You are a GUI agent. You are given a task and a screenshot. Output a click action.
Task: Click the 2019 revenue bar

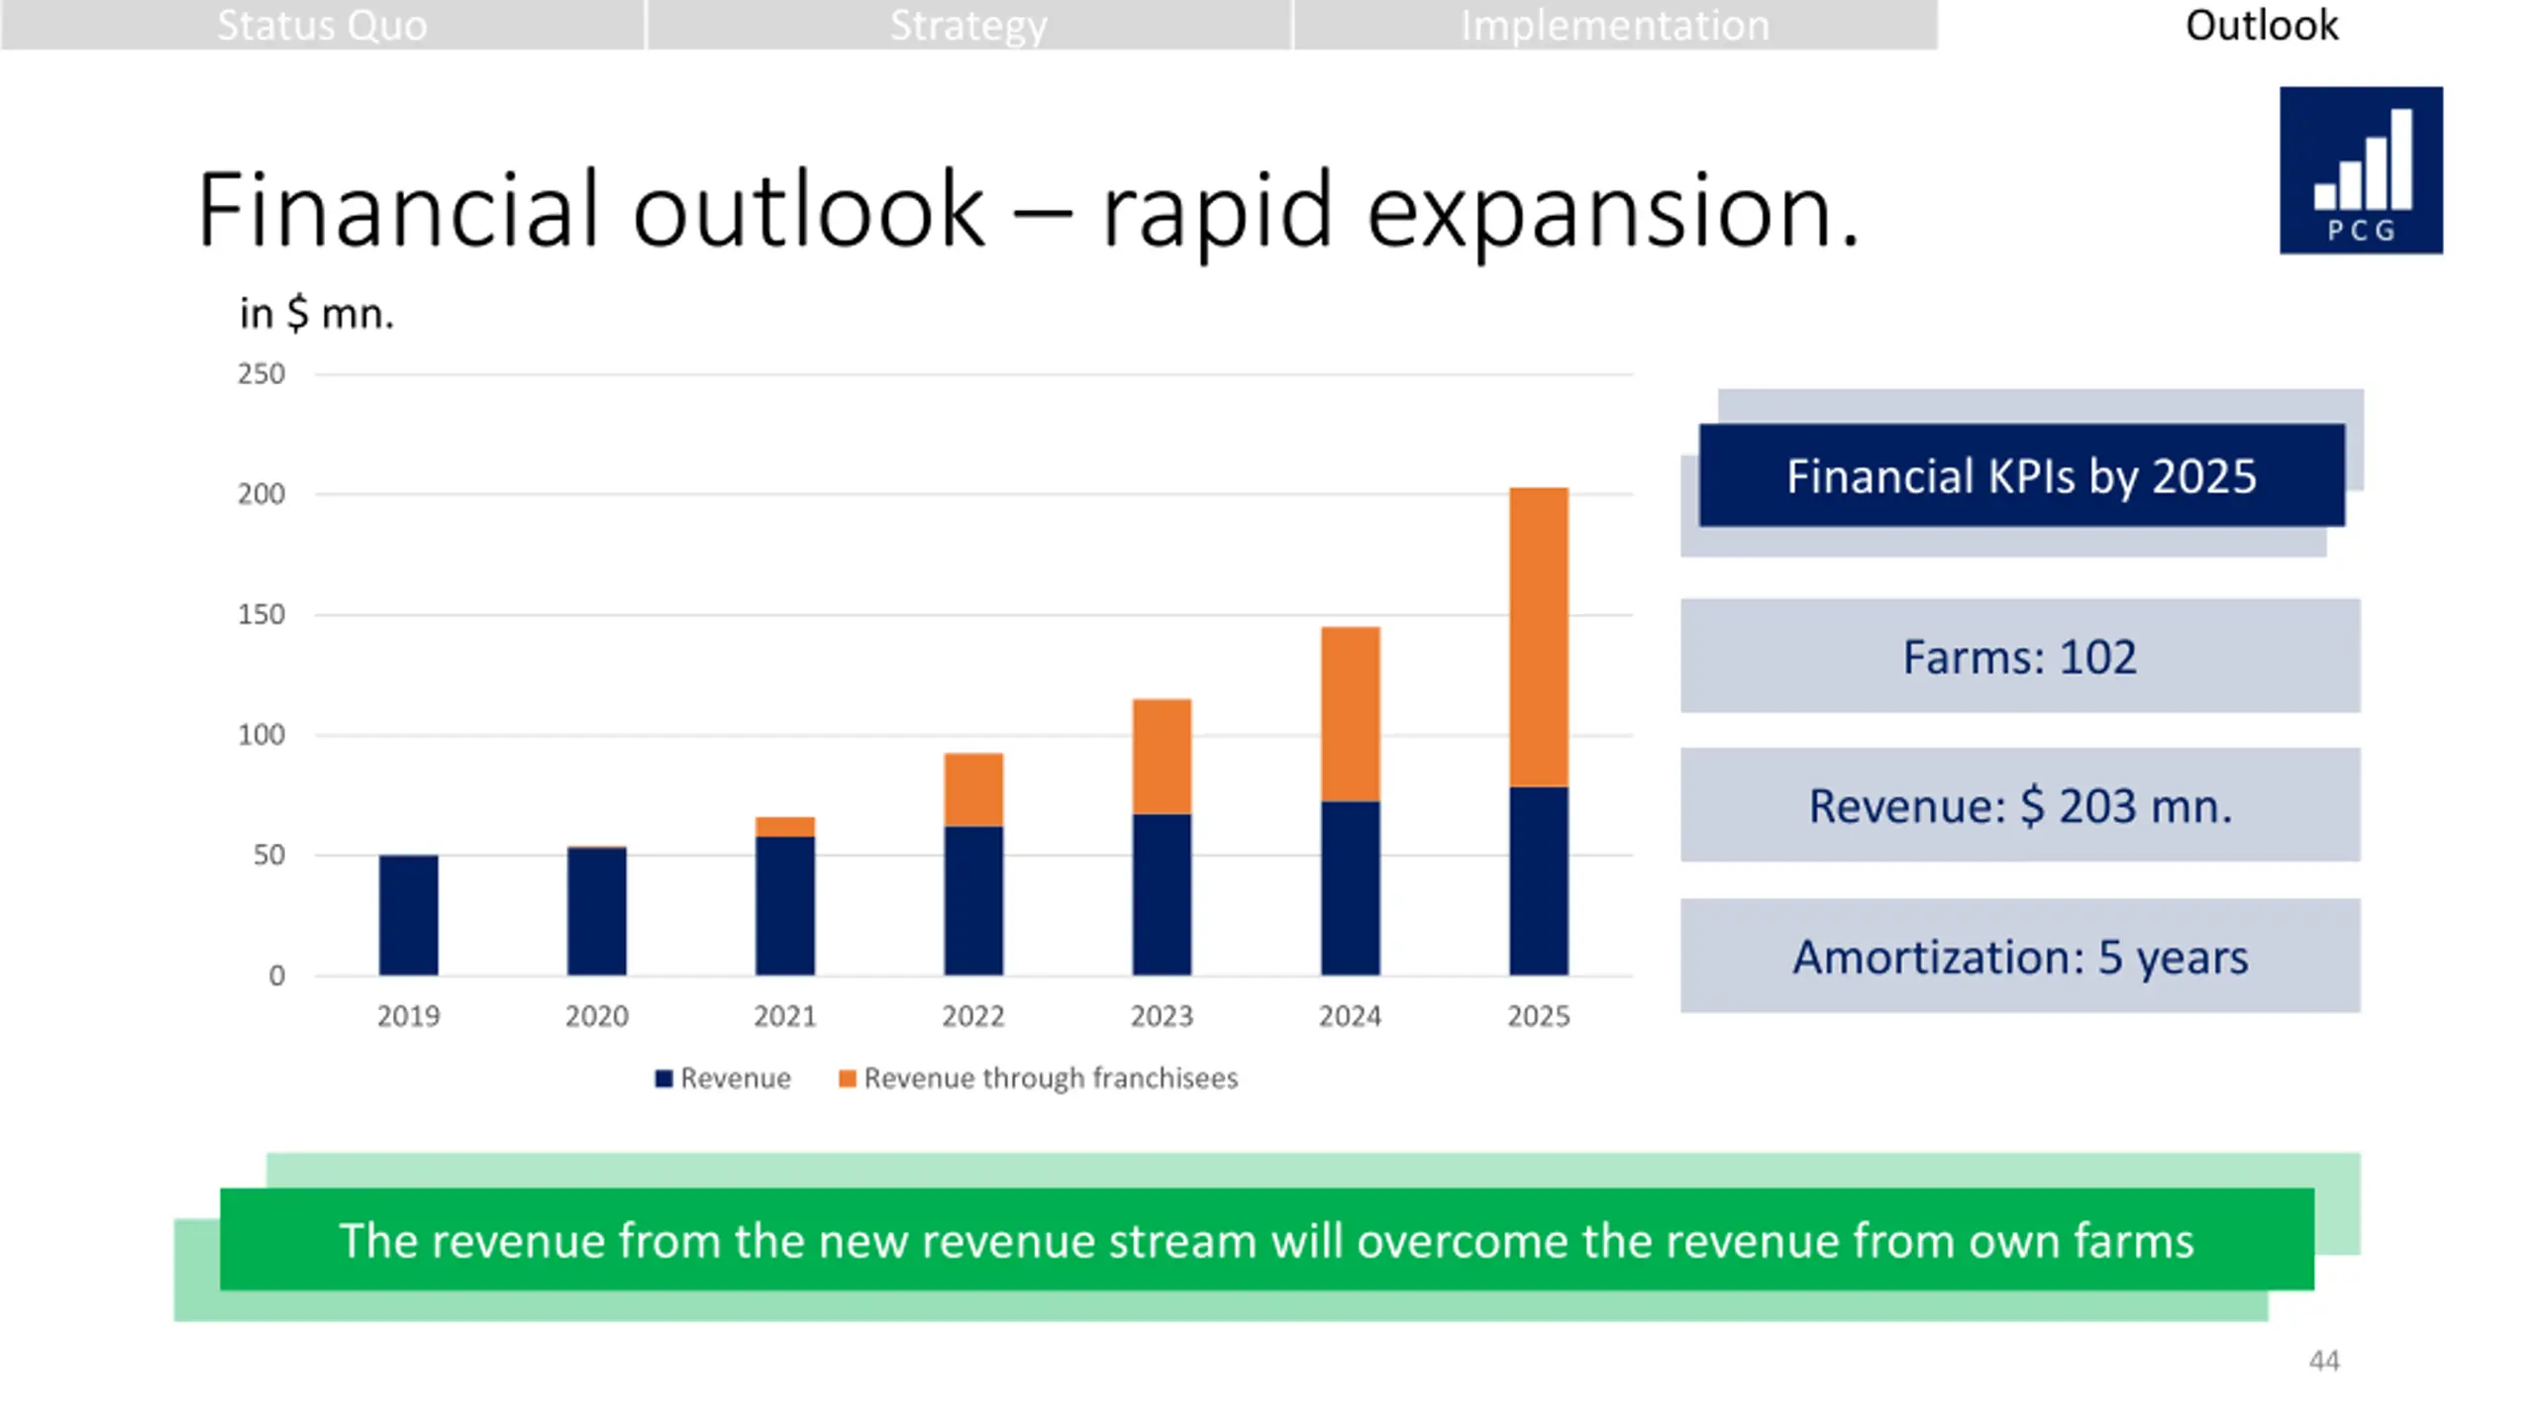click(x=408, y=915)
